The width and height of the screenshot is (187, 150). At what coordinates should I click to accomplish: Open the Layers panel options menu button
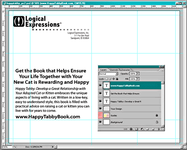point(162,70)
